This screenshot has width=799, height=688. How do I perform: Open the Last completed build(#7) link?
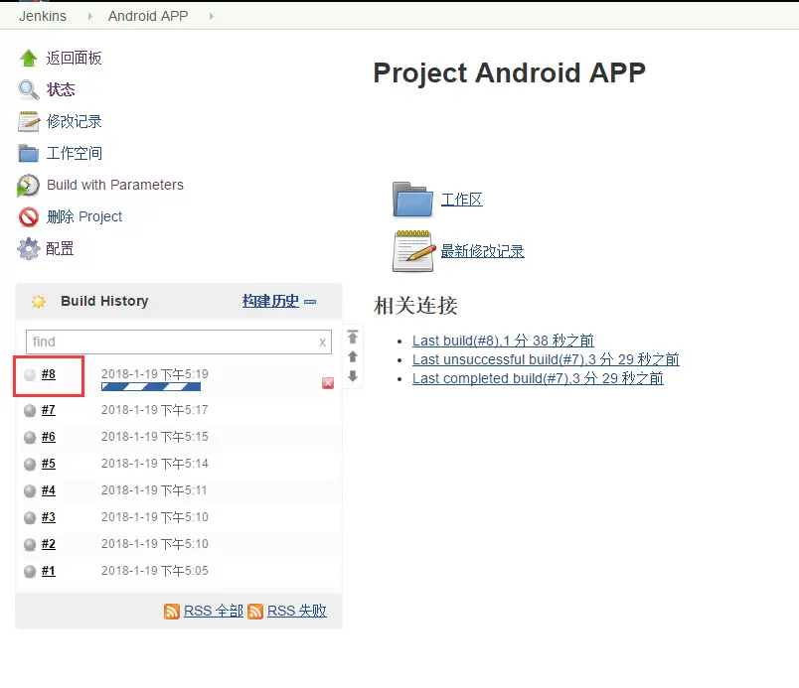(538, 378)
